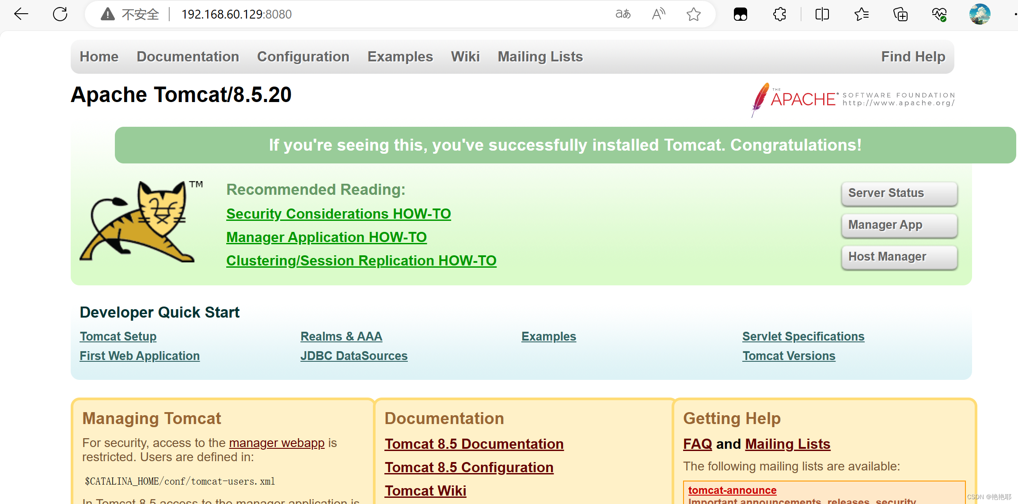1018x504 pixels.
Task: Click the not-secure warning triangle icon
Action: (x=107, y=14)
